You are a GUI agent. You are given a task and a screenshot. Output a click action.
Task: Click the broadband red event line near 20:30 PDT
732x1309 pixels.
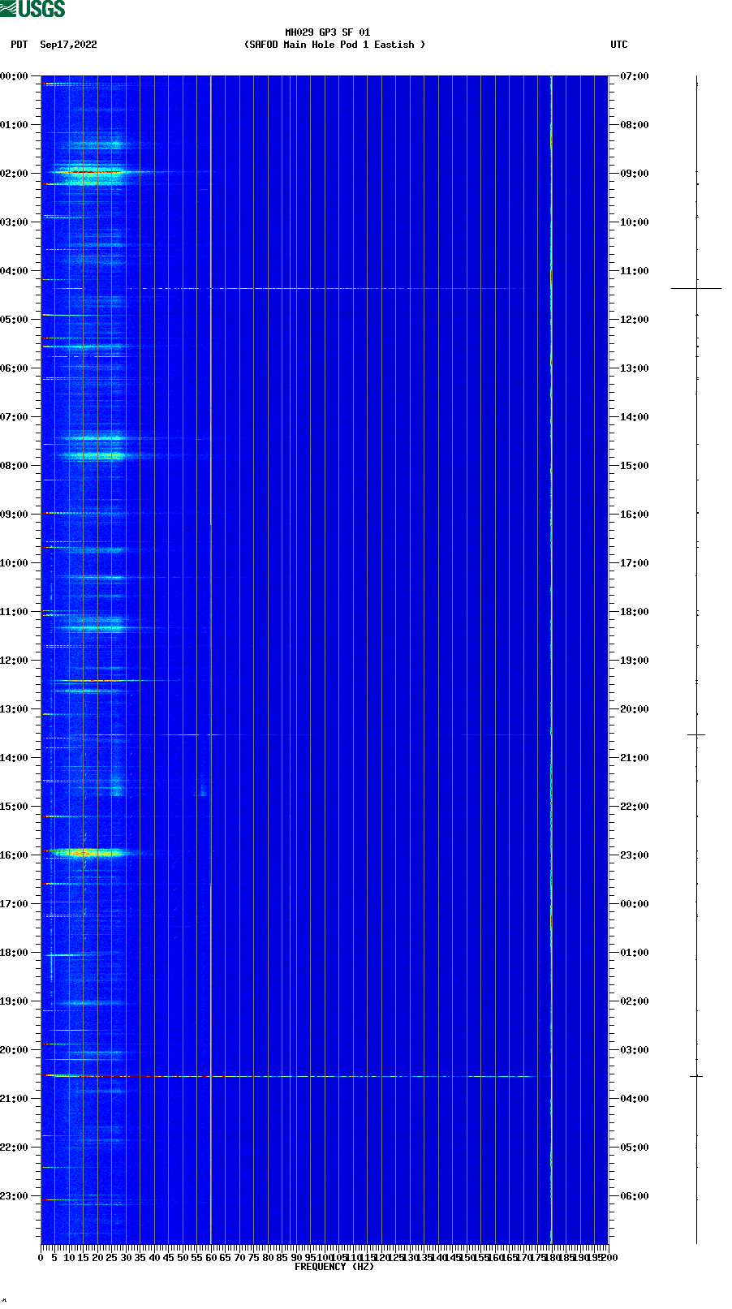pyautogui.click(x=288, y=1076)
